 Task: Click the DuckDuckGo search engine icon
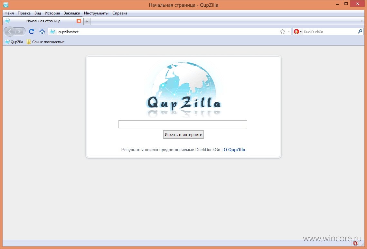click(296, 32)
